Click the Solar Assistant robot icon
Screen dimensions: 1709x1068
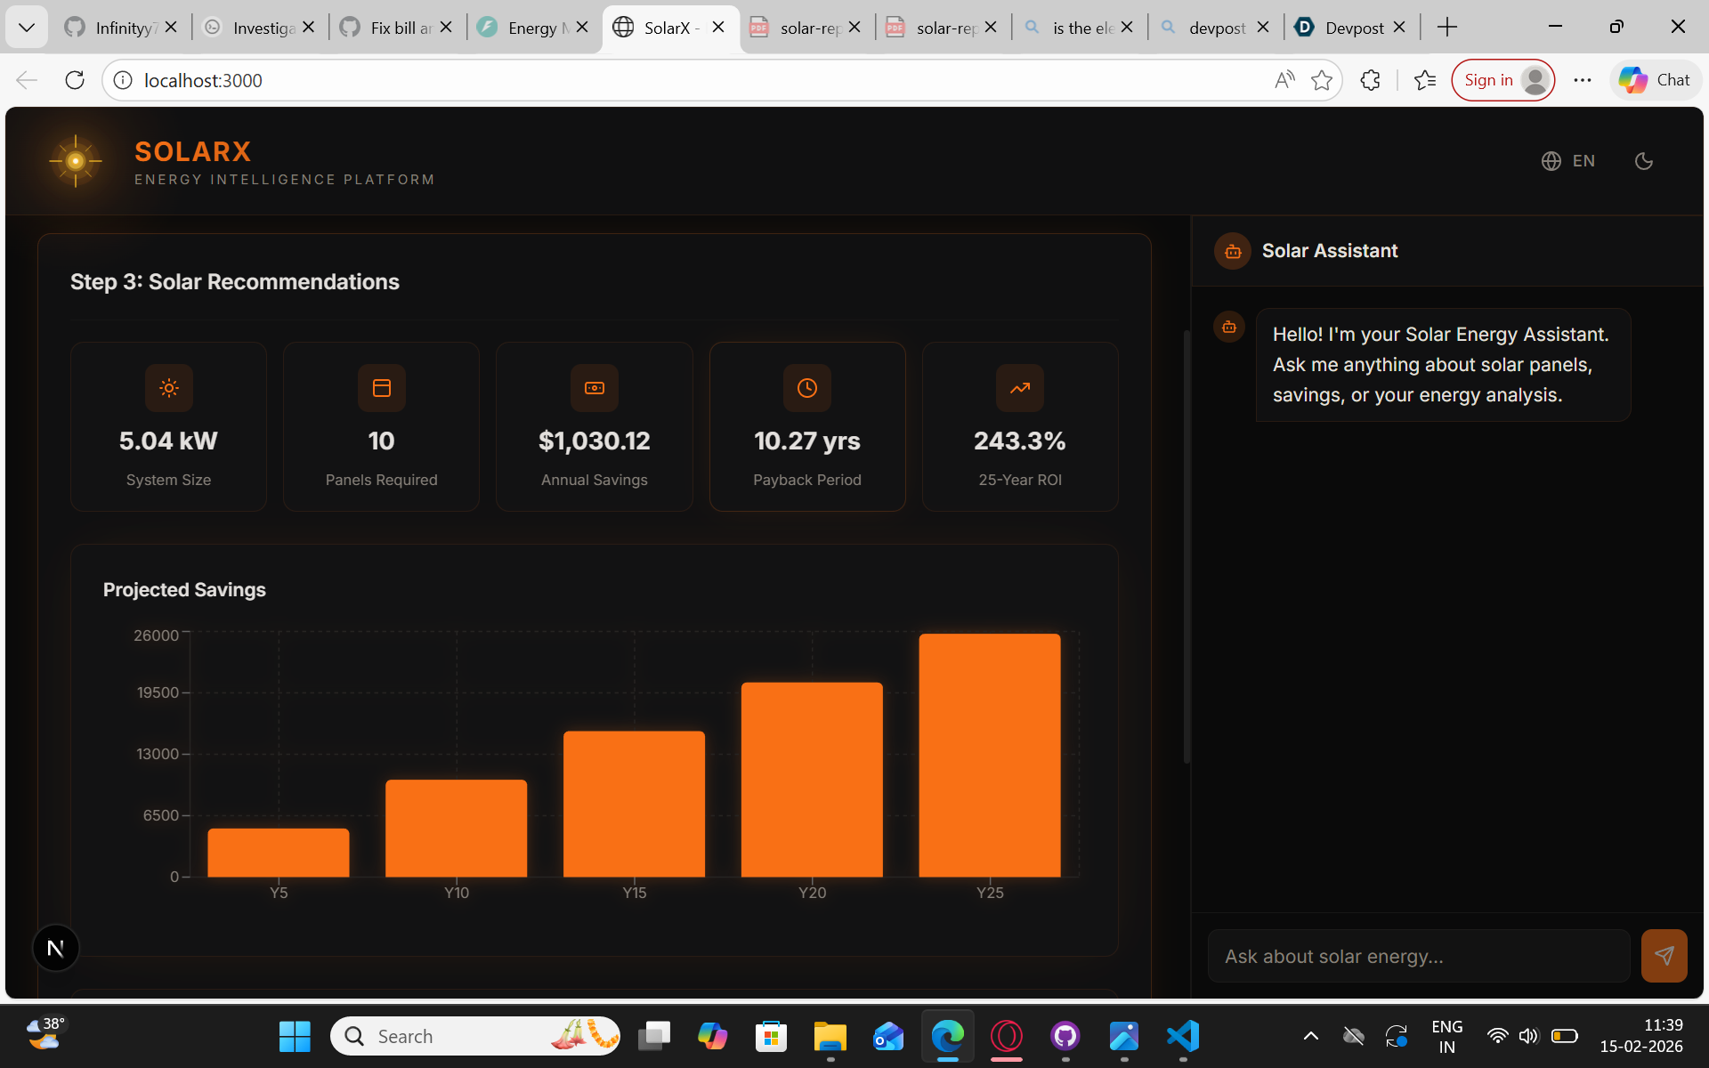point(1233,252)
